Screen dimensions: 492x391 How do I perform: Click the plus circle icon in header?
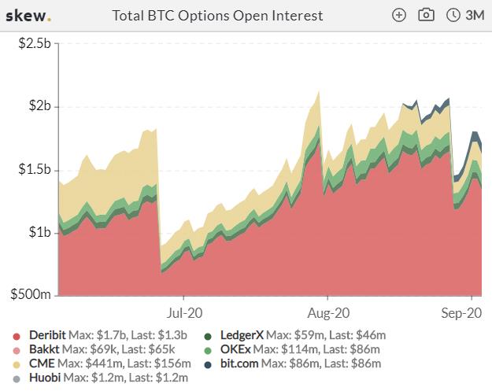coord(399,15)
